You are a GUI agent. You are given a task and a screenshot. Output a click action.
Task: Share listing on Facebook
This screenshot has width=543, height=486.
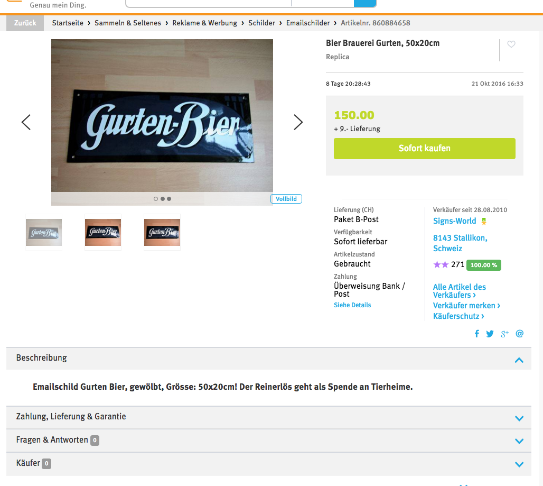[477, 334]
